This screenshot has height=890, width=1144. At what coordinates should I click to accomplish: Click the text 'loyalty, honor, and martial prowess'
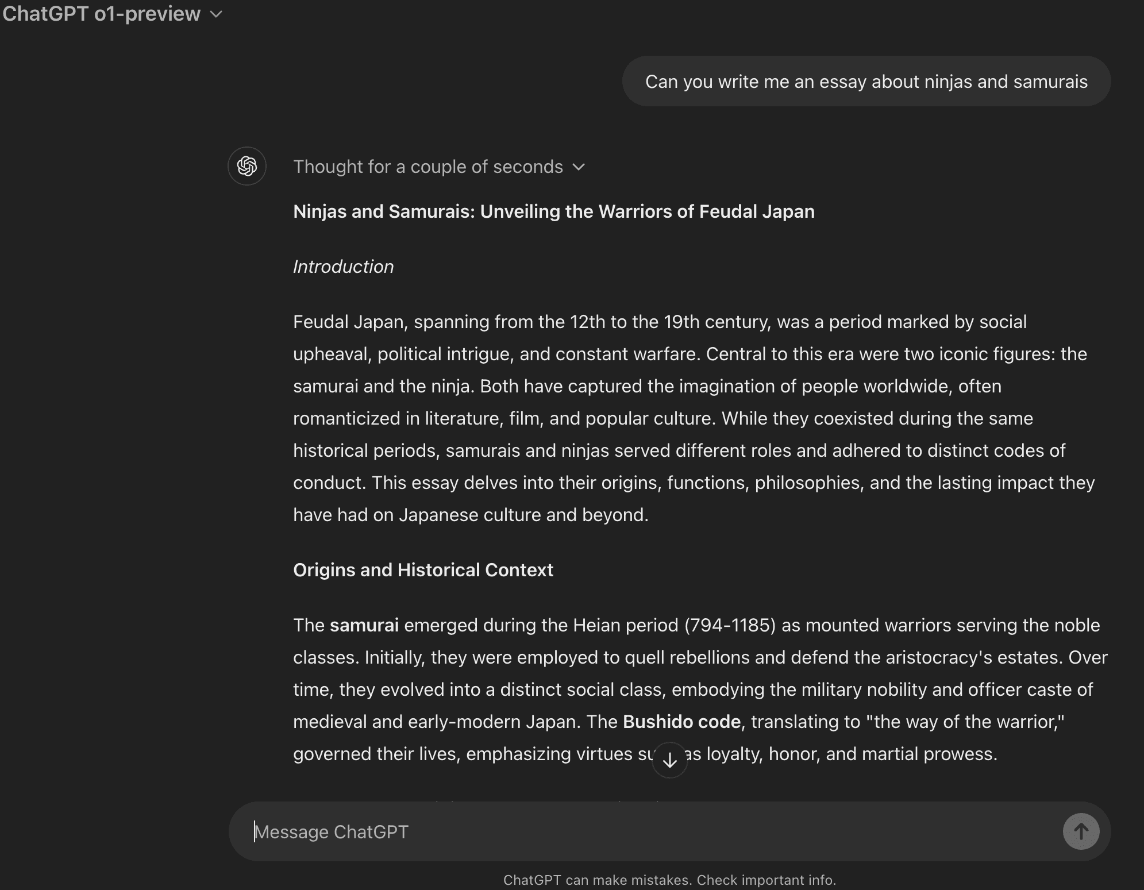pyautogui.click(x=852, y=754)
